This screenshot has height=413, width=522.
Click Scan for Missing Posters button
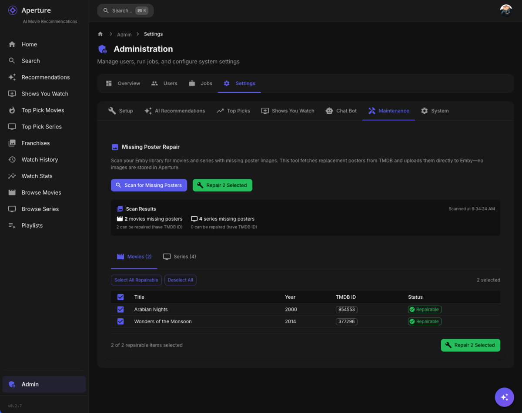click(x=149, y=185)
